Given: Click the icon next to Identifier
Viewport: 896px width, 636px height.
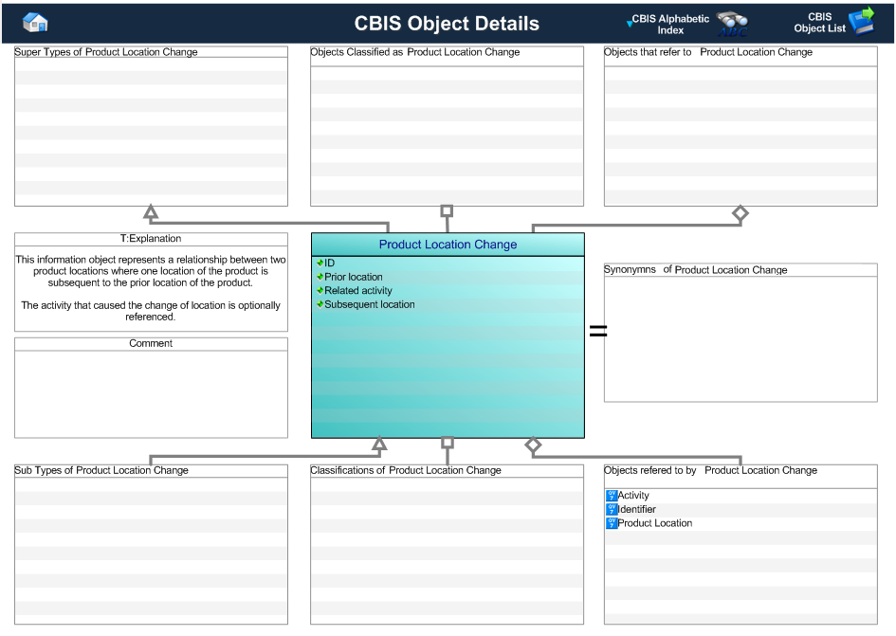Looking at the screenshot, I should pyautogui.click(x=612, y=509).
